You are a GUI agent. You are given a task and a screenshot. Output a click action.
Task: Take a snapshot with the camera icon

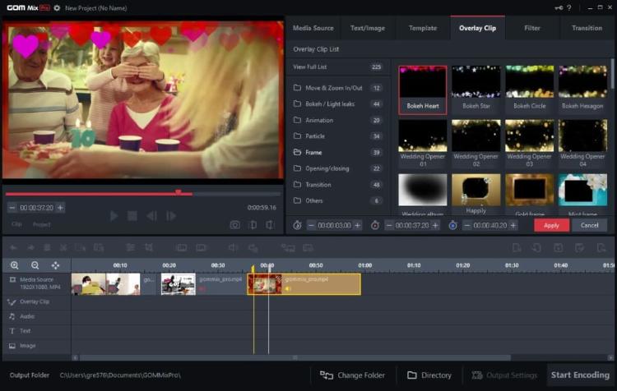click(234, 224)
